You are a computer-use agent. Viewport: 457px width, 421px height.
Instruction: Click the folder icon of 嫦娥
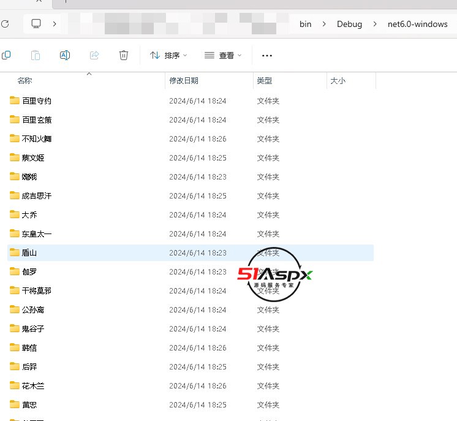coord(15,176)
